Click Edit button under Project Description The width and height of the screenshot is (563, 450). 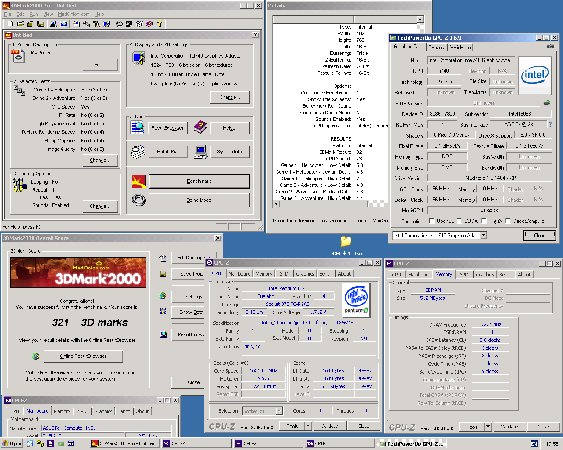[100, 65]
